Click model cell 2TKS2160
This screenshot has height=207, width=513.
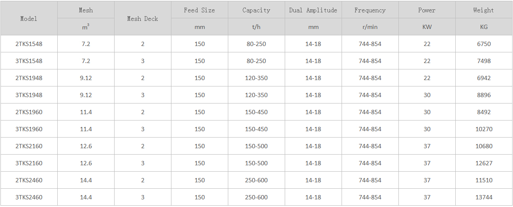29,146
